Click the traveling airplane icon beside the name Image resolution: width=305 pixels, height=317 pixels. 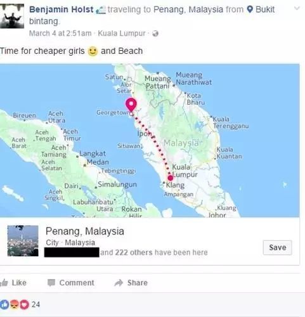pos(101,10)
